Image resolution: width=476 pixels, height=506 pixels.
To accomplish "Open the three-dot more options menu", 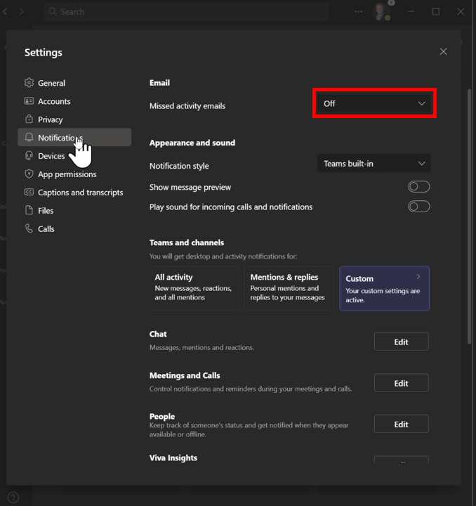I will click(358, 12).
